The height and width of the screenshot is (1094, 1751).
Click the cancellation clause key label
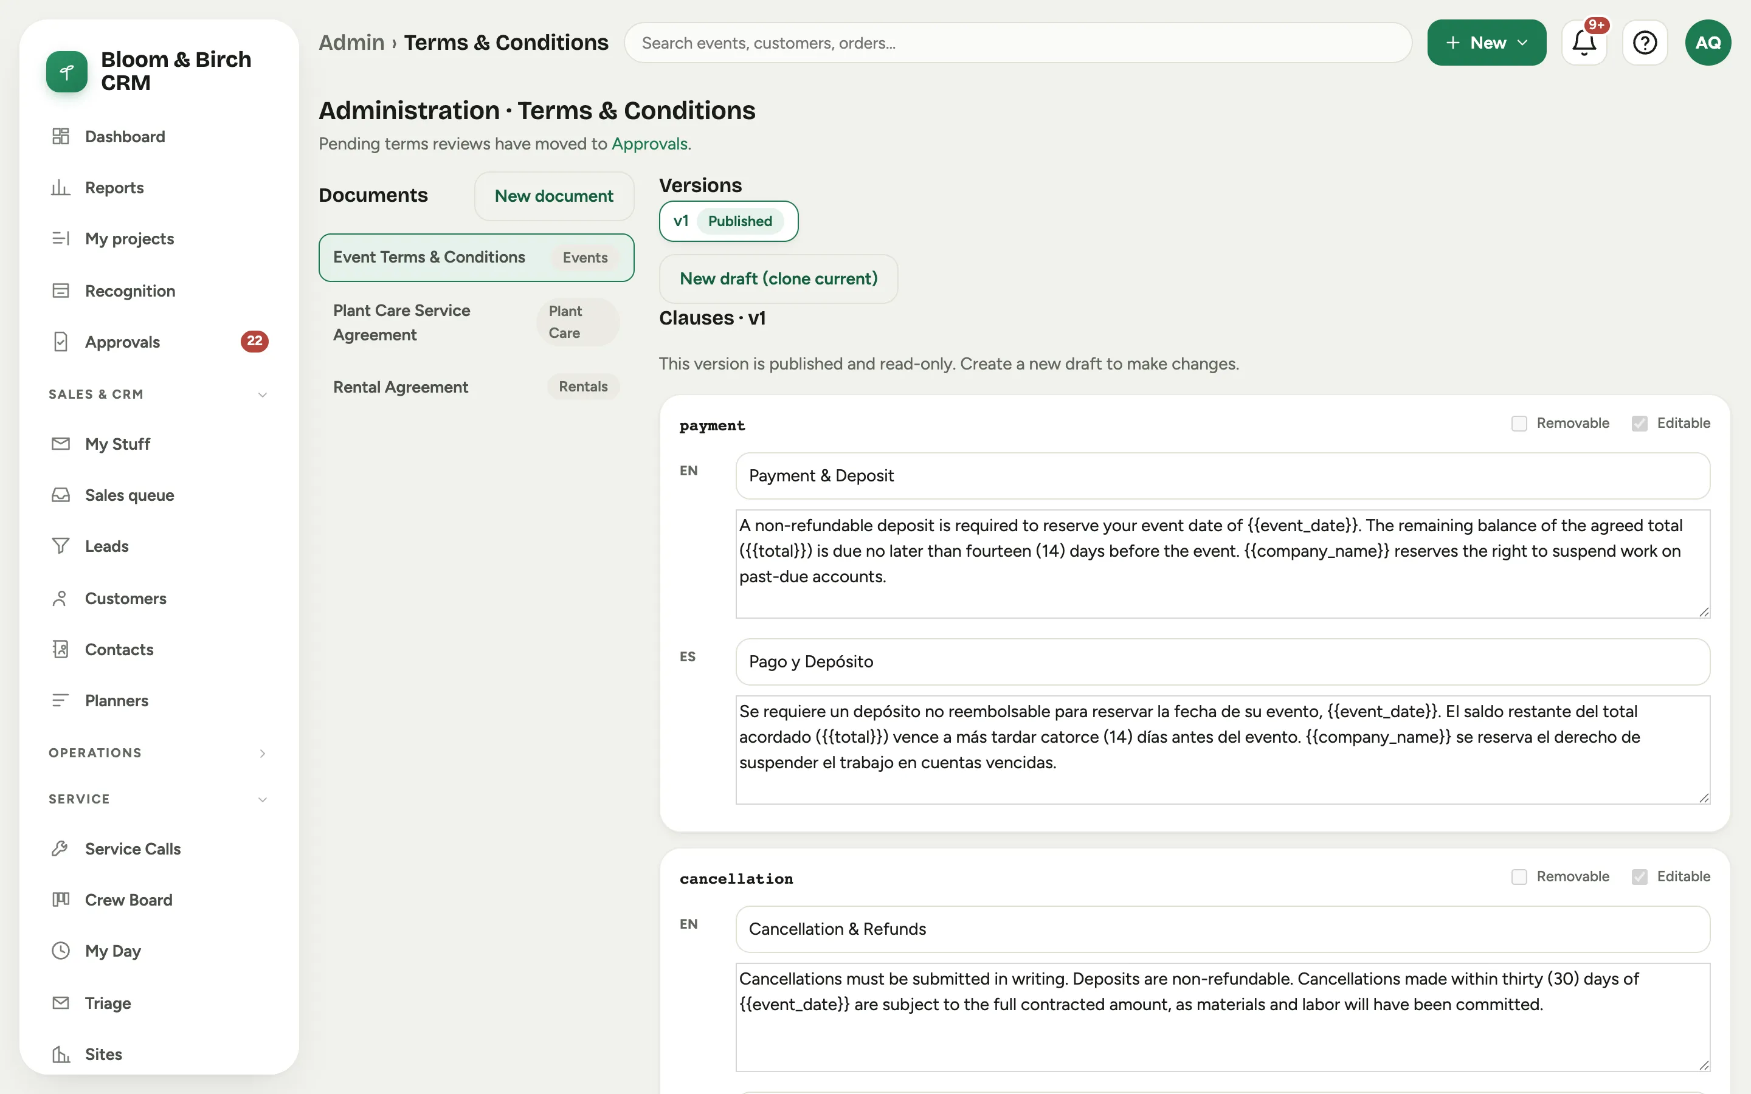point(736,878)
